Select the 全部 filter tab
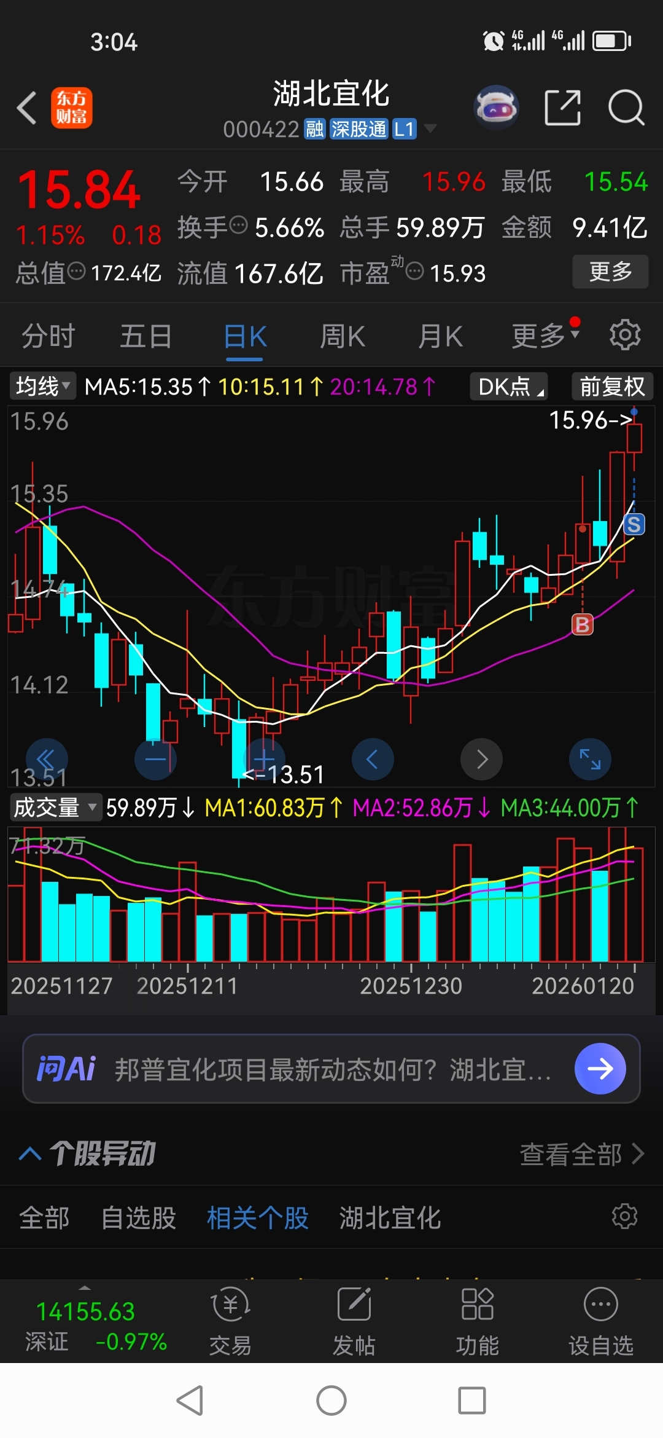Screen dimensions: 663x1438 [x=44, y=1218]
